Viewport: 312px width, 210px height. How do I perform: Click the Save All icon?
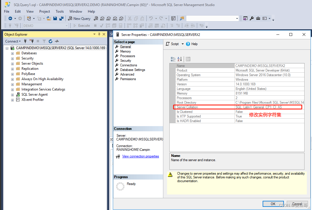61,18
